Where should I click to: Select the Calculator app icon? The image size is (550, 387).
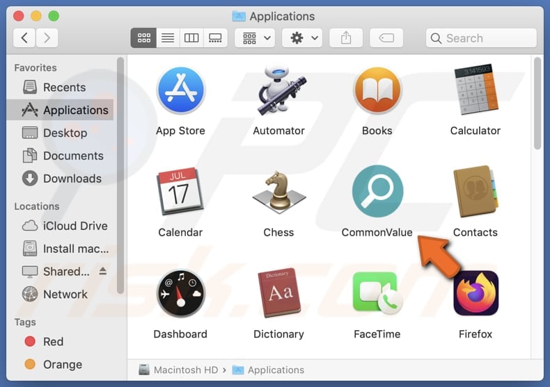(476, 90)
